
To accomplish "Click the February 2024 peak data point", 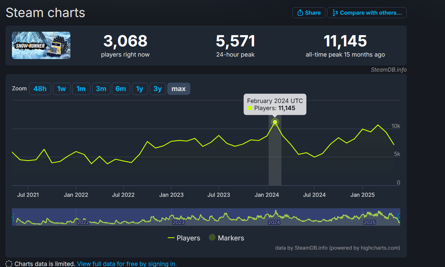I will click(x=275, y=122).
